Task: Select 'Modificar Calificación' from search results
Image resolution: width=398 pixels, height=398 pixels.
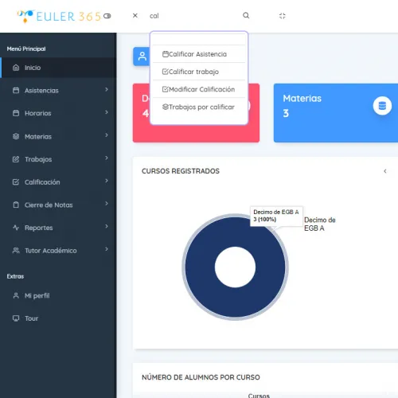Action: pyautogui.click(x=199, y=89)
